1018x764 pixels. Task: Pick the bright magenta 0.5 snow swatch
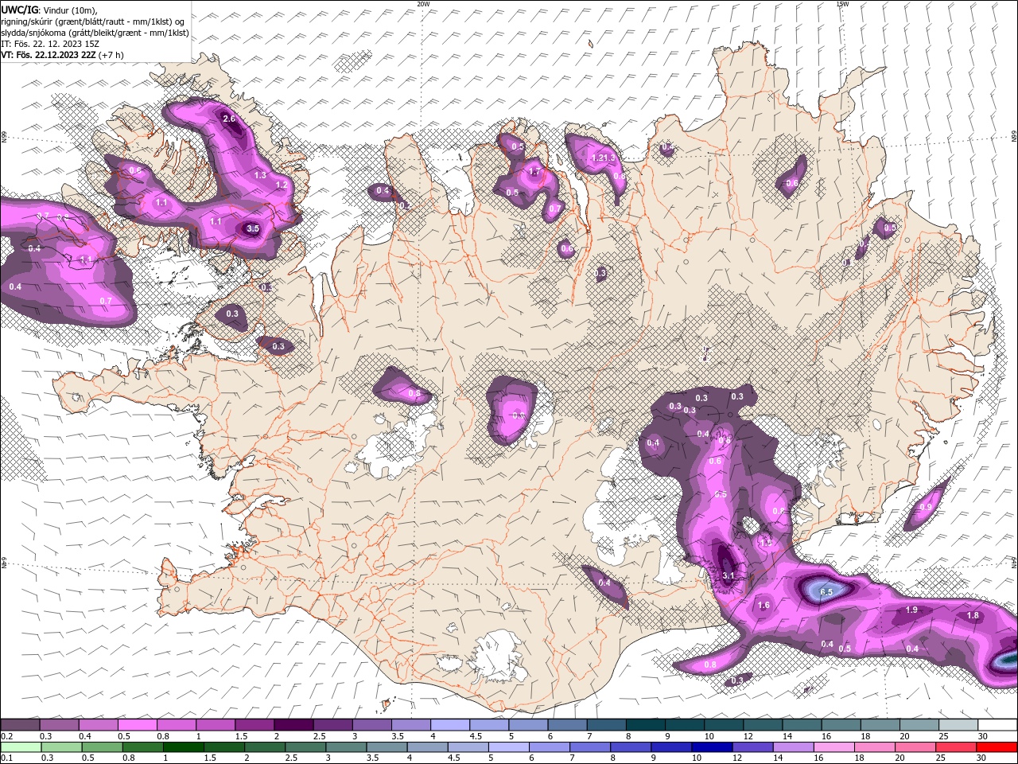pyautogui.click(x=137, y=724)
